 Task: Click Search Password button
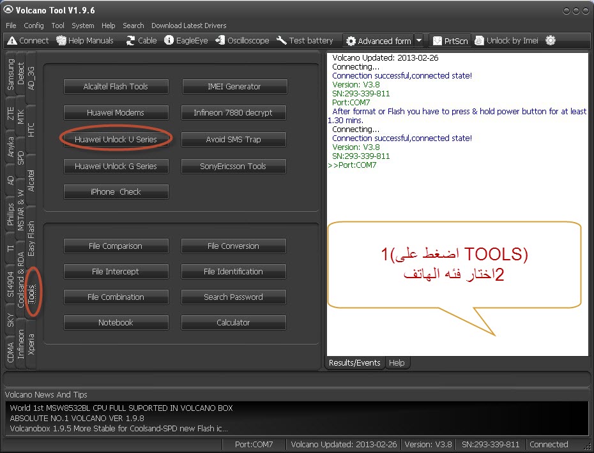pos(233,297)
